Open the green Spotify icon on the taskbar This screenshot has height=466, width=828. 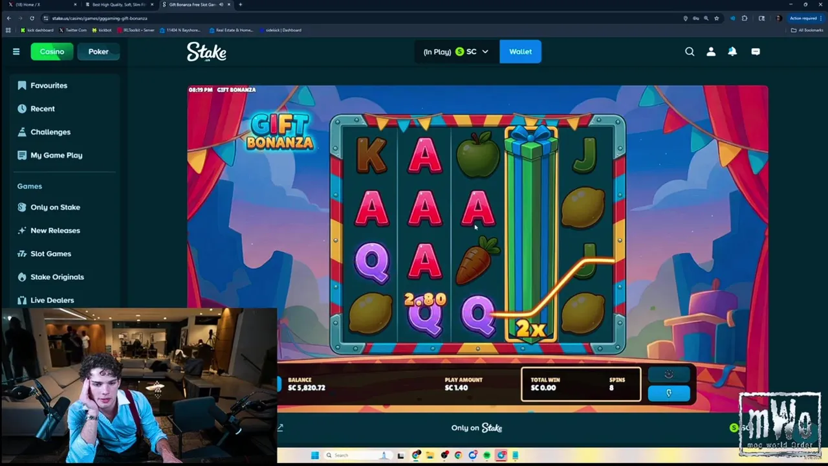tap(486, 455)
